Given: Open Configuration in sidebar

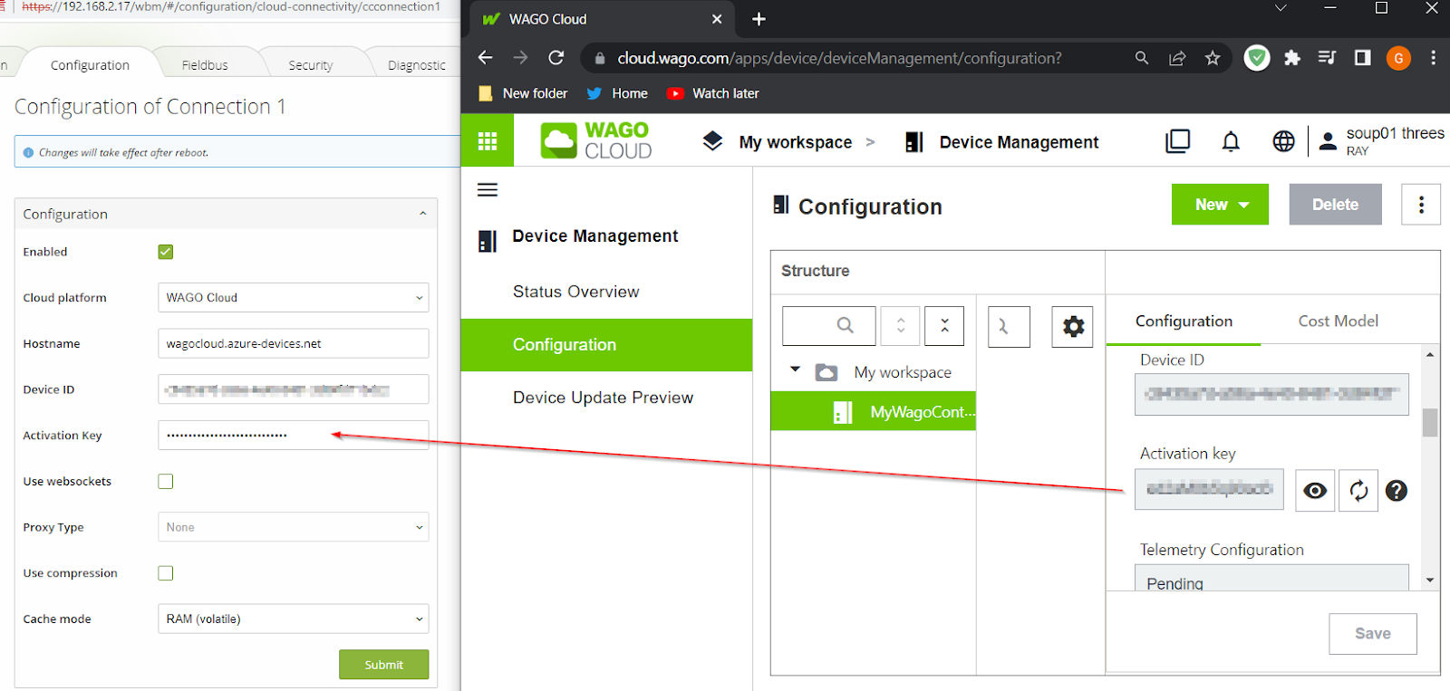Looking at the screenshot, I should click(x=606, y=345).
